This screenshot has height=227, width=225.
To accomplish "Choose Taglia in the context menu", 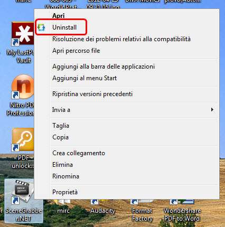I will pos(61,126).
